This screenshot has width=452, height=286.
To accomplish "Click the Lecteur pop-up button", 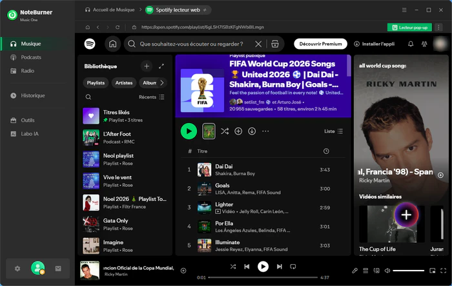I will pos(409,27).
